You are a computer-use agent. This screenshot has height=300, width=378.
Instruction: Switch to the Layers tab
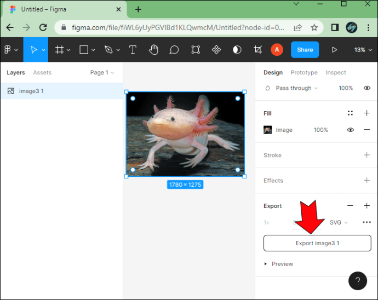(x=16, y=72)
